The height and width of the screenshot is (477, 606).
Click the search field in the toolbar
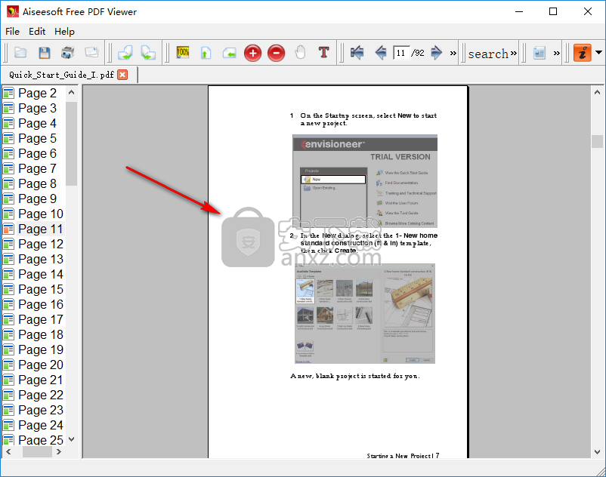coord(488,54)
